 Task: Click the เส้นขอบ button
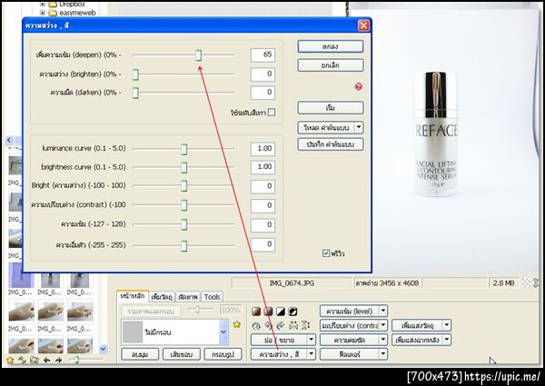182,354
